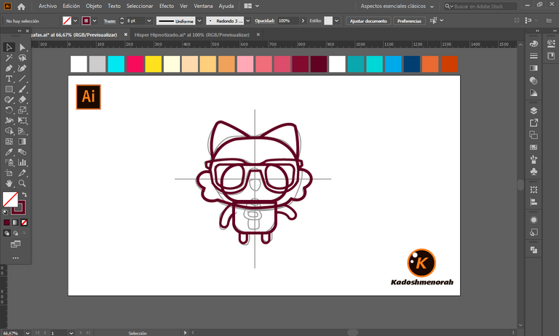Open the Align panel icon
The image size is (559, 336).
pyautogui.click(x=534, y=202)
